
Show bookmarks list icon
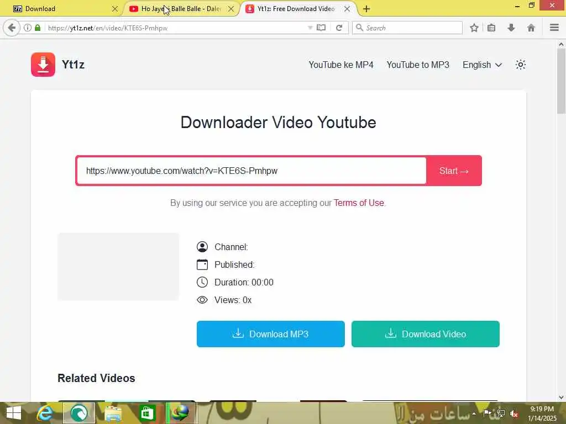(491, 28)
